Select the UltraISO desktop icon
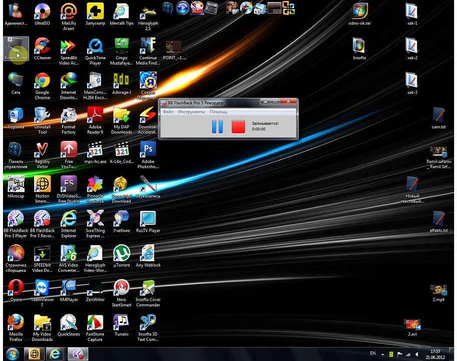Screen dimensions: 457x361 pyautogui.click(x=42, y=15)
